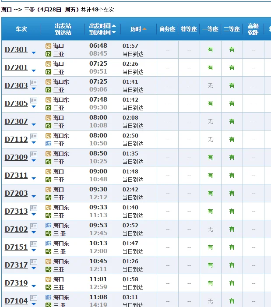Click ID card icon beside D7151
271x307 pixels.
34,244
